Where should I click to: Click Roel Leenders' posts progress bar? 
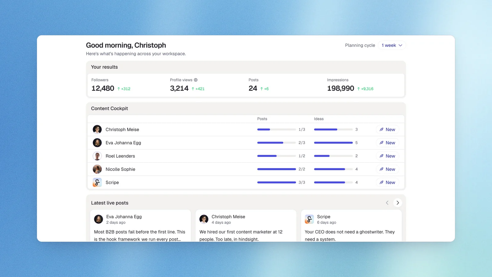pos(276,156)
